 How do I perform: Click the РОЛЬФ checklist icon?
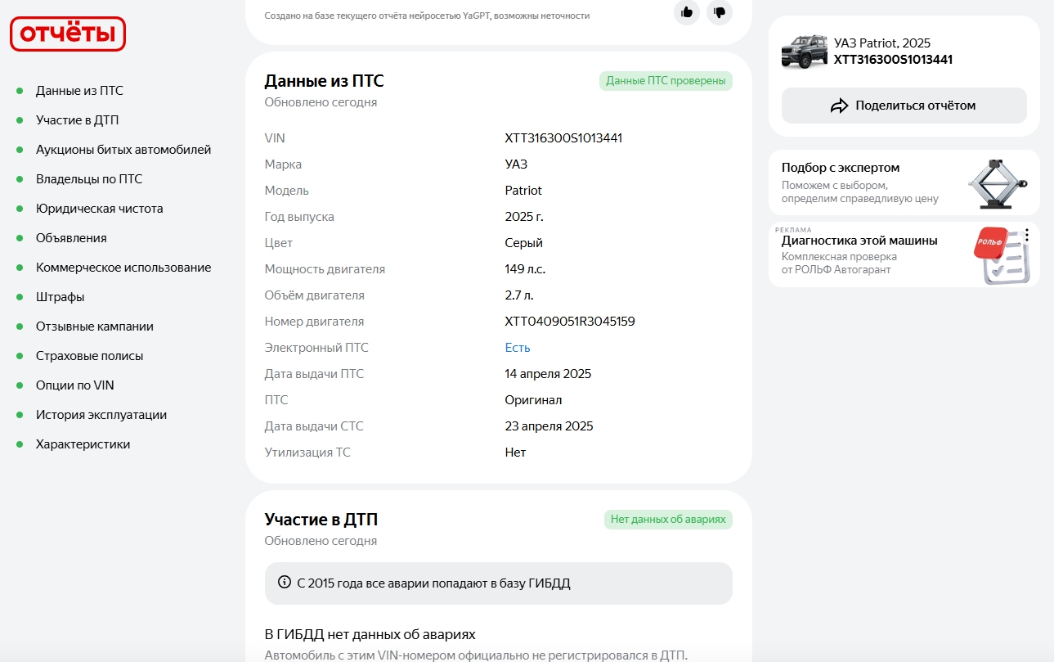(1002, 255)
